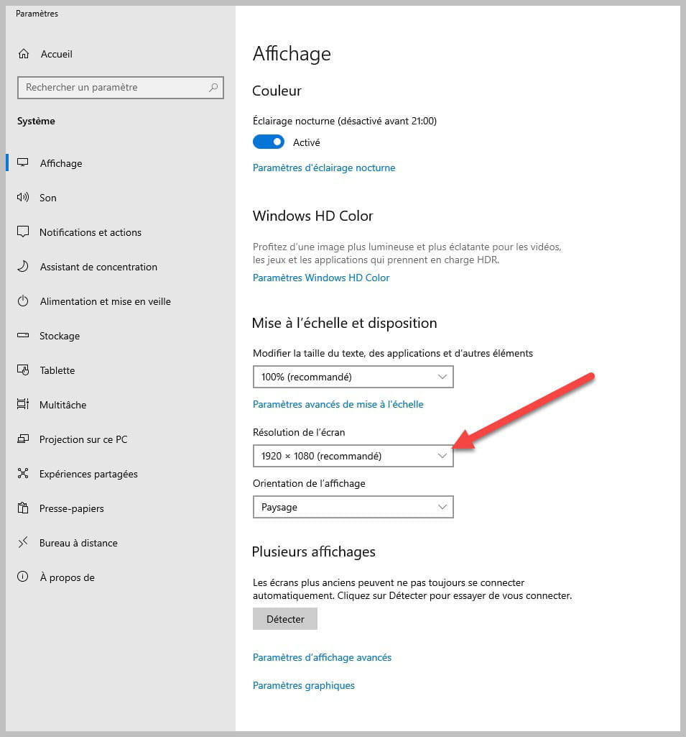Open Paramètres d'affichage avancés link

322,657
